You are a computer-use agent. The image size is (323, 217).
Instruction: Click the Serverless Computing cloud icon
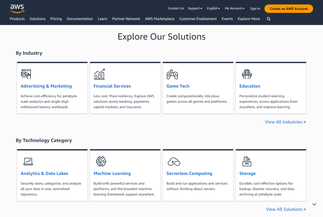point(174,162)
